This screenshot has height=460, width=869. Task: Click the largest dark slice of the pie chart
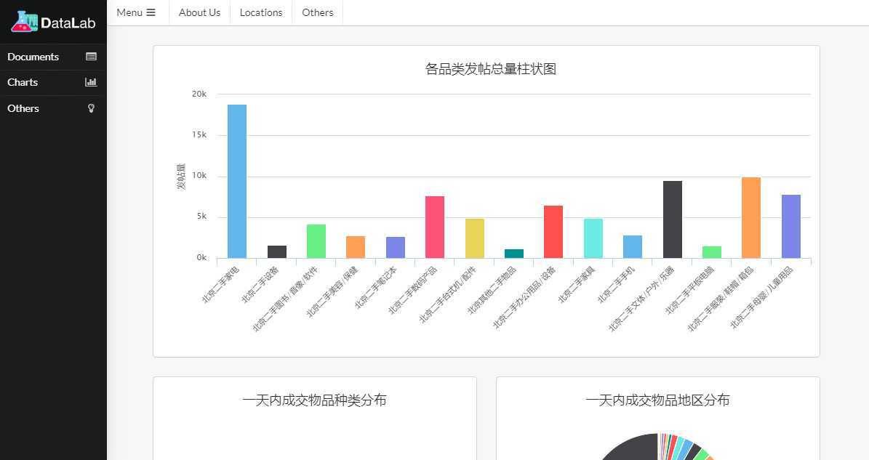[635, 448]
